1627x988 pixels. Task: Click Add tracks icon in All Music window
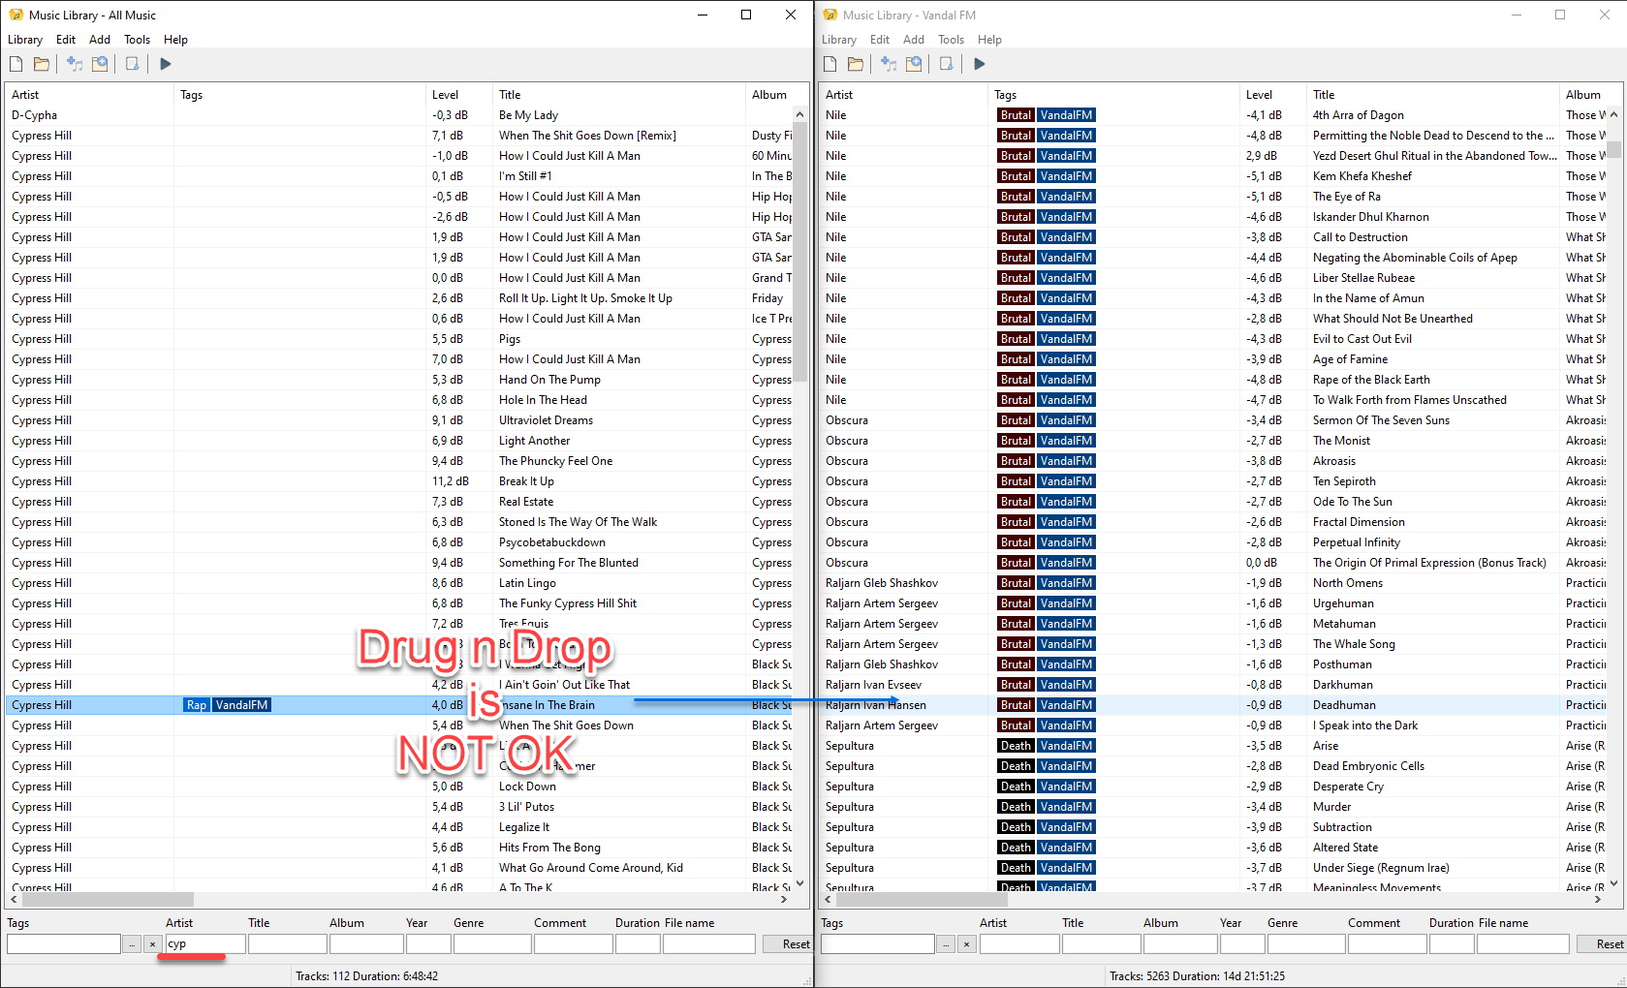pyautogui.click(x=75, y=64)
